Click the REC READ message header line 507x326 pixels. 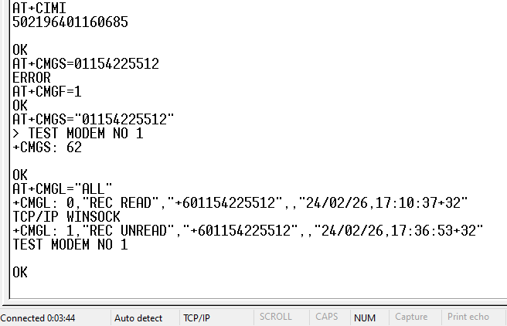point(240,202)
